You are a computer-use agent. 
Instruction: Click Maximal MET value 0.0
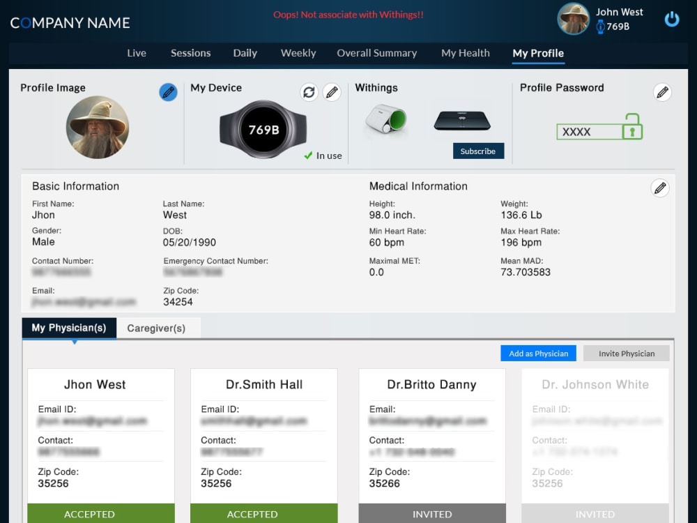[376, 272]
